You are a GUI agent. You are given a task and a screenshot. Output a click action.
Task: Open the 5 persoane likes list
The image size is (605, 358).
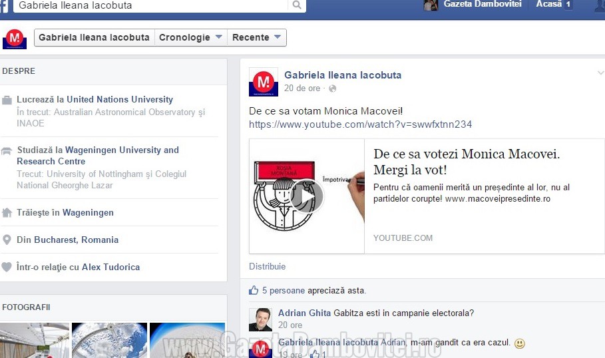[284, 291]
